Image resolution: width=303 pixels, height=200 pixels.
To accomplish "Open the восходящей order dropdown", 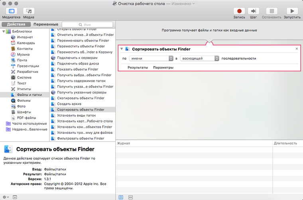I will click(x=199, y=58).
